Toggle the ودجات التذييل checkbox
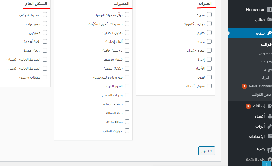This screenshot has width=272, height=166. click(x=127, y=95)
